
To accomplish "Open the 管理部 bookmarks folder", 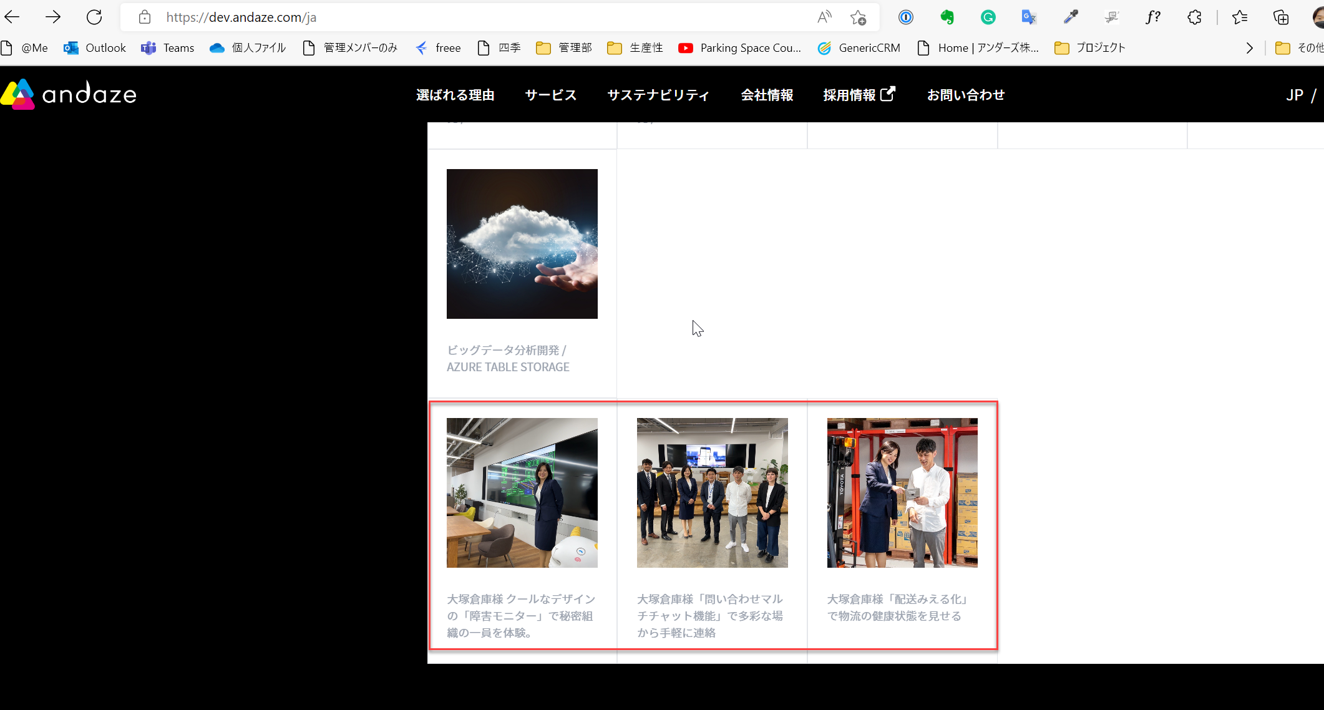I will point(563,48).
